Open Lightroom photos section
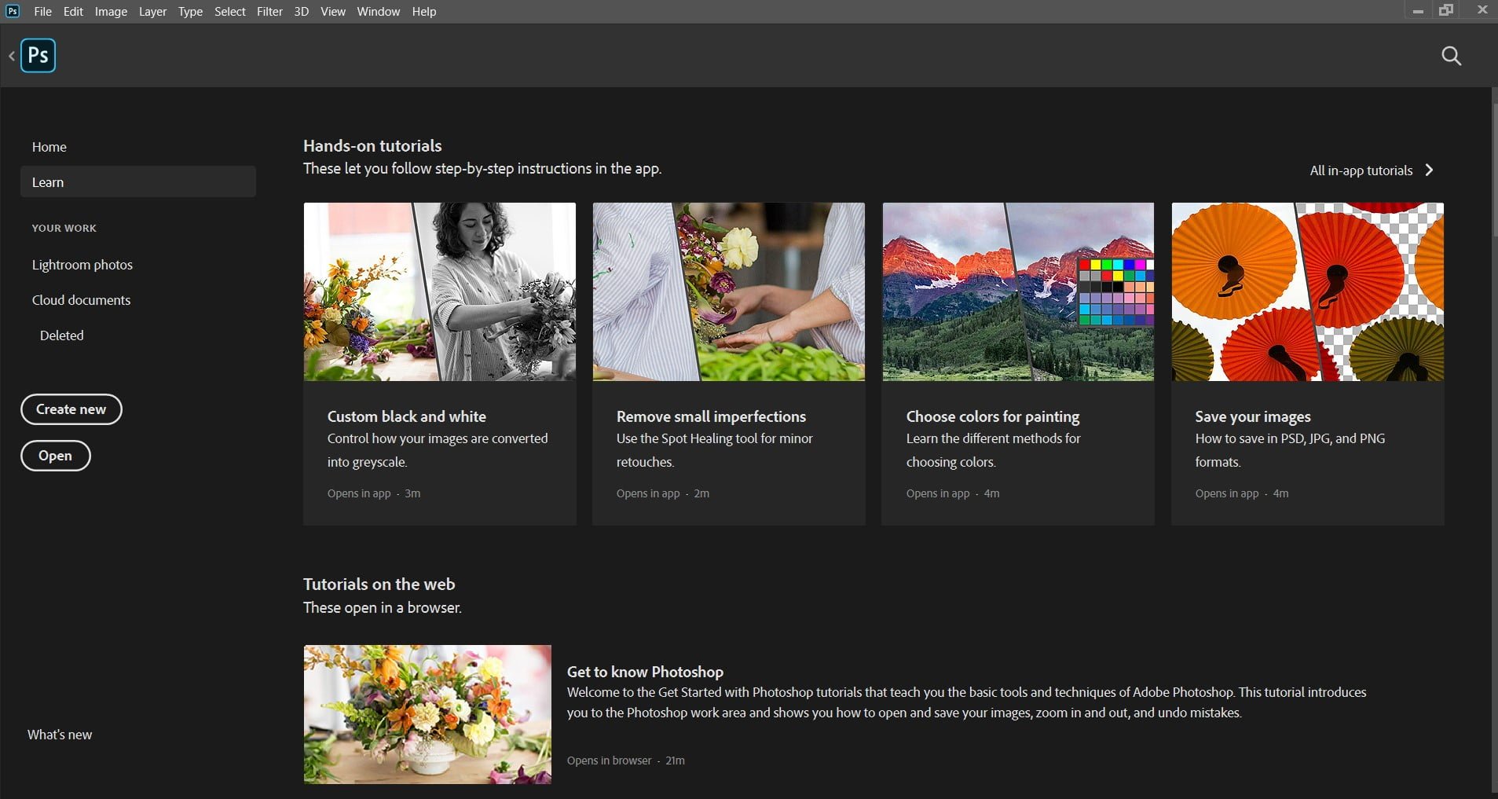The height and width of the screenshot is (799, 1498). click(x=82, y=265)
